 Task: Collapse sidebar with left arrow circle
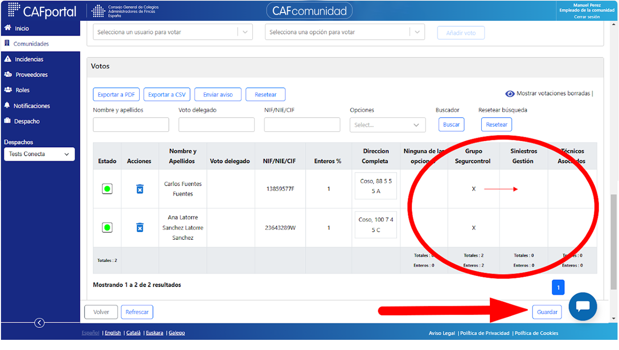tap(40, 323)
